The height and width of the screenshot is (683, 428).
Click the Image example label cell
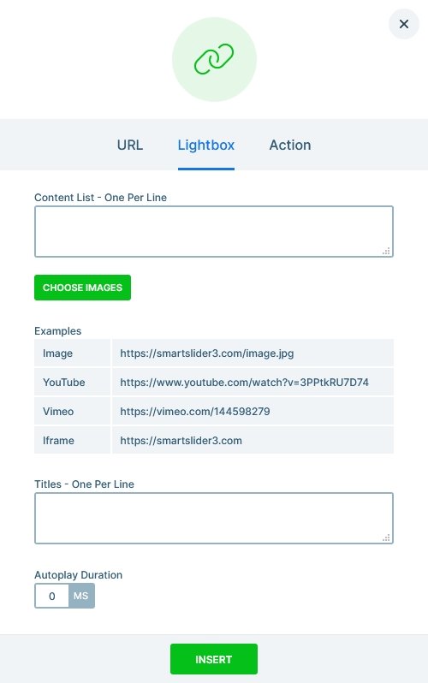73,353
